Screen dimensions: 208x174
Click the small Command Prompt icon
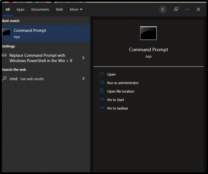6,32
